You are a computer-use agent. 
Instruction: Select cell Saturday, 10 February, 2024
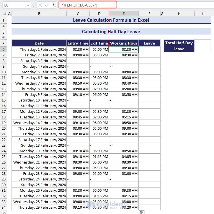point(39,100)
